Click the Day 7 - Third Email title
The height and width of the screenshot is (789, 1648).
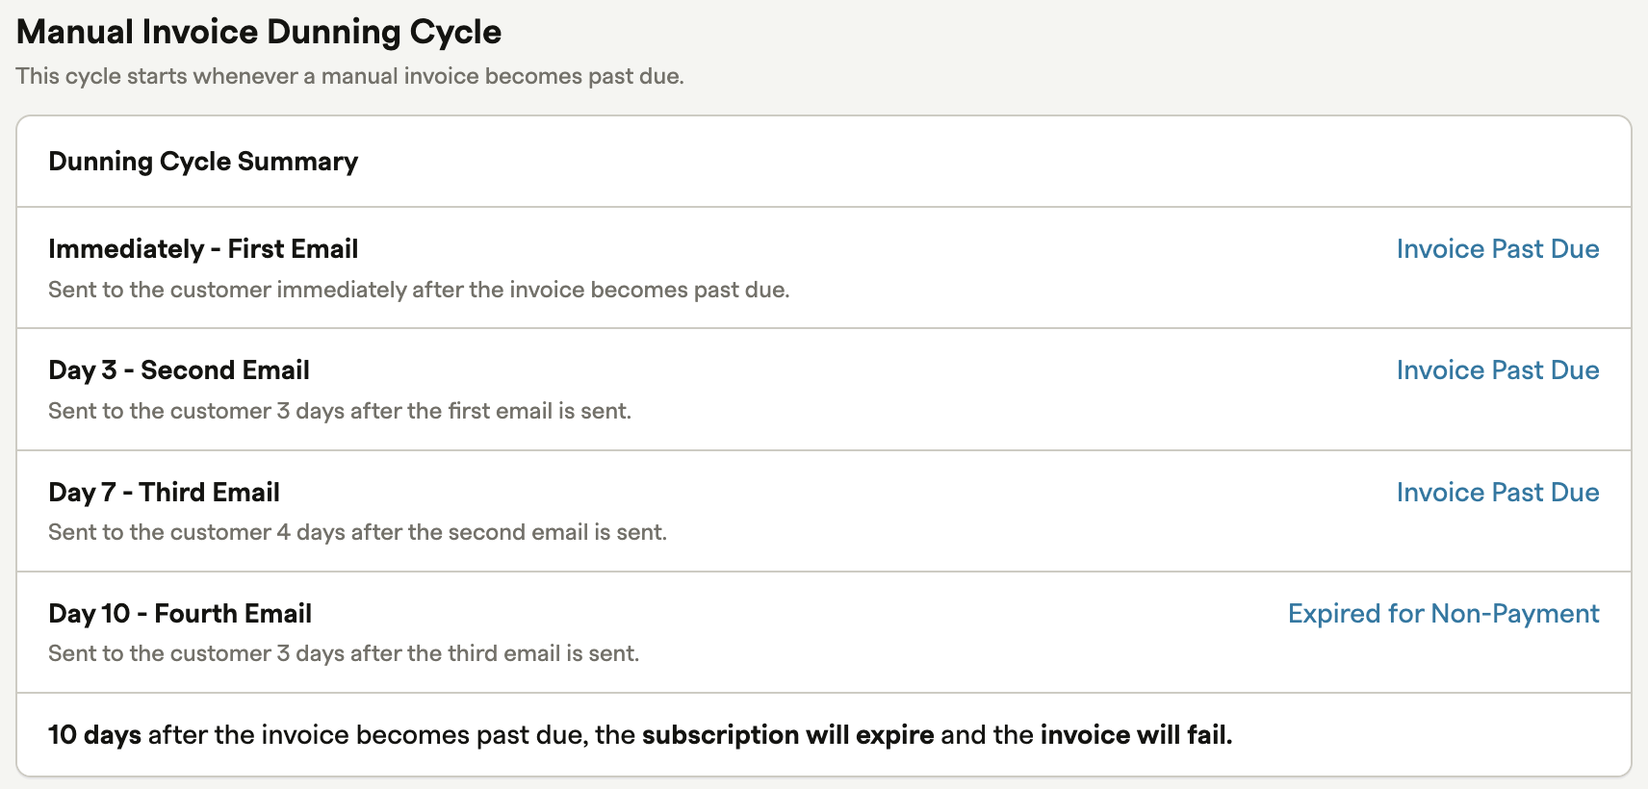[164, 493]
